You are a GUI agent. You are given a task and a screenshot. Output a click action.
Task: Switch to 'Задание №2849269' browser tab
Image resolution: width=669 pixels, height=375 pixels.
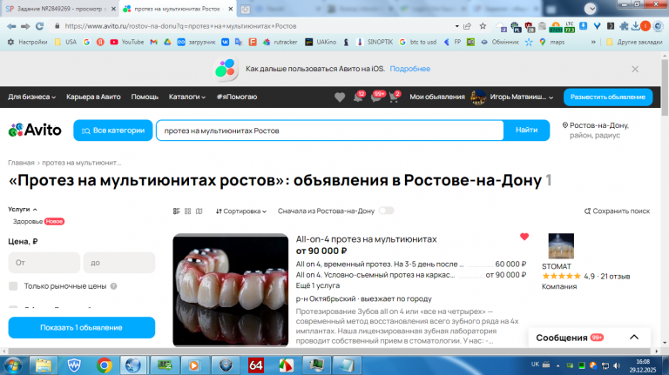point(60,9)
